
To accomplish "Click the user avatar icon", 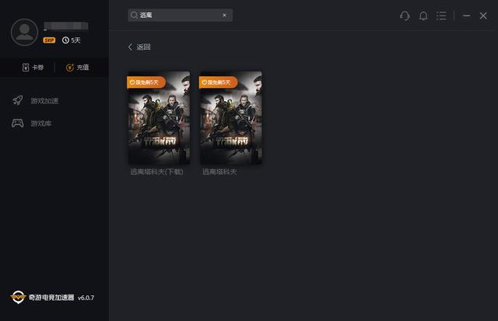I will 26,31.
